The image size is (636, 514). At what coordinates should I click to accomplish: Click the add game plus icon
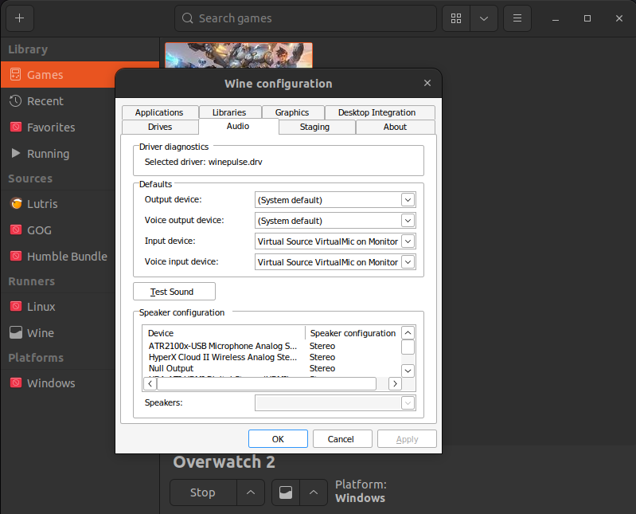19,18
